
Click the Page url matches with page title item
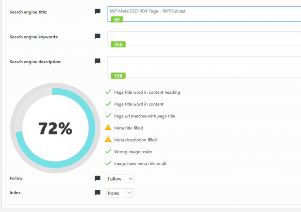click(x=144, y=116)
